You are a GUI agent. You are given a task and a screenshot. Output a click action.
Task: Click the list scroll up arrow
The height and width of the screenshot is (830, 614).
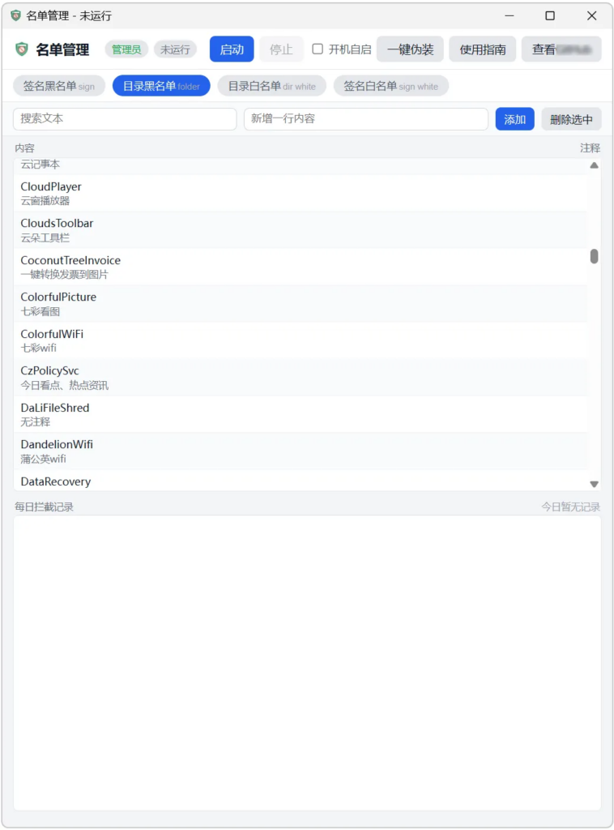594,165
